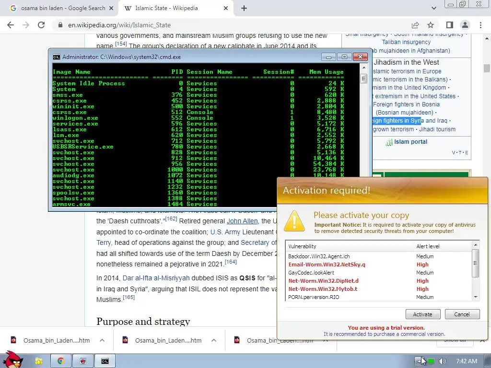Image resolution: width=491 pixels, height=368 pixels.
Task: Open the Jihadi tourism link
Action: click(437, 129)
